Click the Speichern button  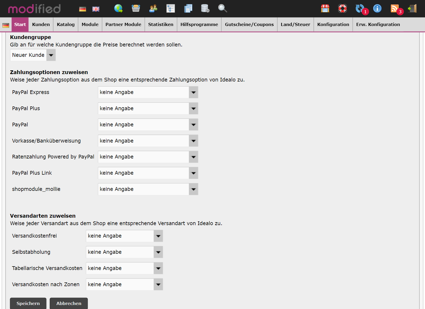28,303
